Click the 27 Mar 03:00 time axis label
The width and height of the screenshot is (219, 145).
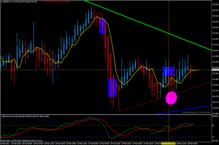[x=94, y=144]
